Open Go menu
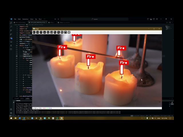This screenshot has height=137, width=183. [36, 19]
